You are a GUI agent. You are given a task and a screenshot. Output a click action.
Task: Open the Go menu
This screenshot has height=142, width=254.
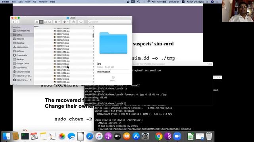35,2
